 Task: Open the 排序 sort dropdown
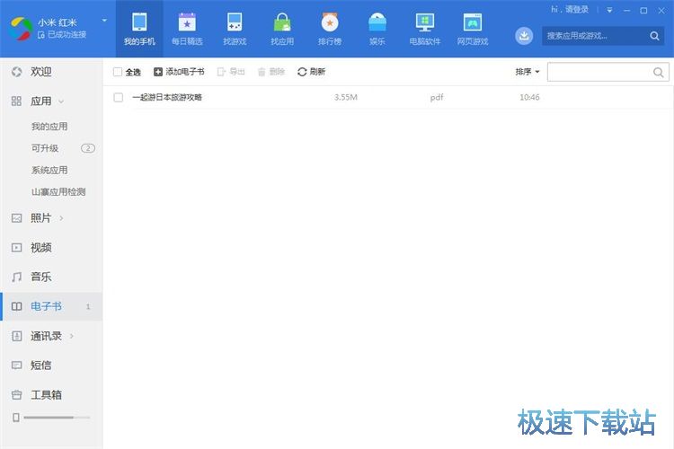pos(527,72)
